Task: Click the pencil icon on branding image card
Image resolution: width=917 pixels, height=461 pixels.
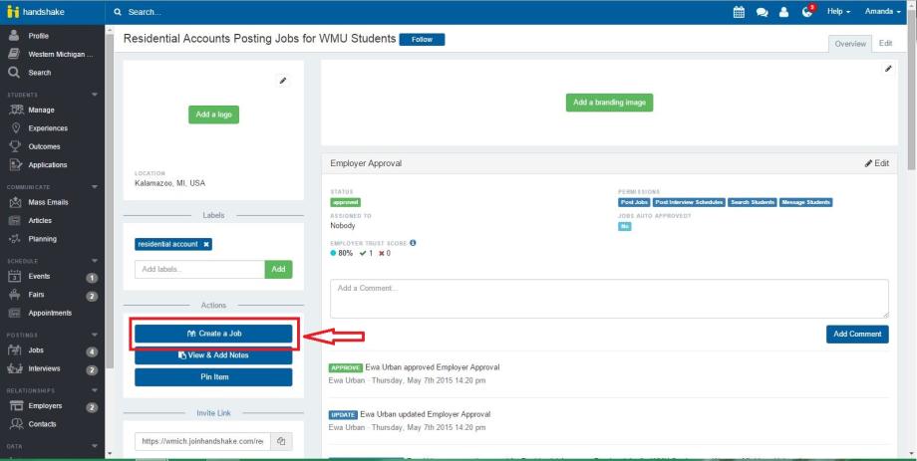Action: coord(888,69)
